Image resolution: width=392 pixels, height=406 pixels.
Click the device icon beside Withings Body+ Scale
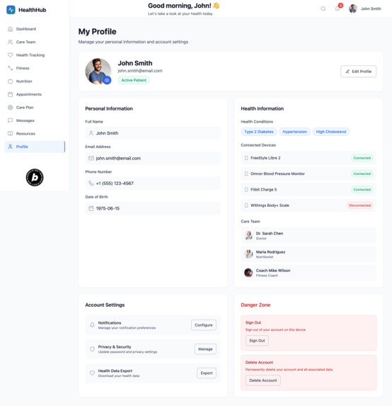pyautogui.click(x=246, y=205)
